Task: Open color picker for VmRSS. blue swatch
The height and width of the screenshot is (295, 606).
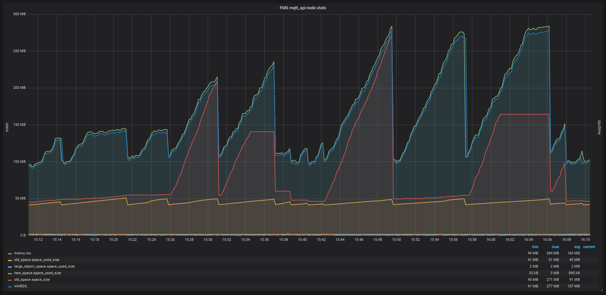Action: pos(10,287)
